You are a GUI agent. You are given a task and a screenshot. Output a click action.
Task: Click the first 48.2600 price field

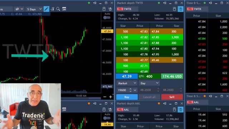149,90
